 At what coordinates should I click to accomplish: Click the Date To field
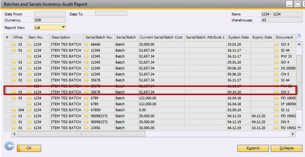pos(111,13)
